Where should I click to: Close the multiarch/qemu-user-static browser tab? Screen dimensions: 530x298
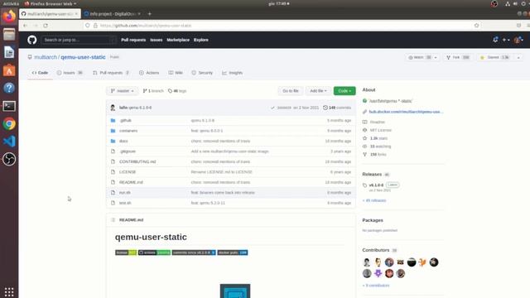[76, 14]
